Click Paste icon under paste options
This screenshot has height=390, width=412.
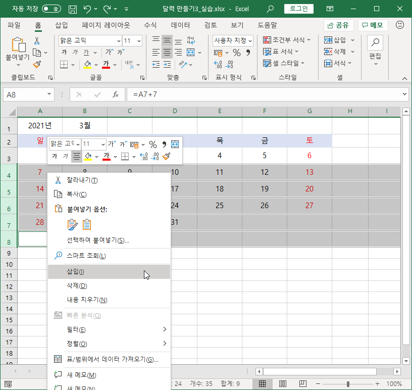point(73,225)
